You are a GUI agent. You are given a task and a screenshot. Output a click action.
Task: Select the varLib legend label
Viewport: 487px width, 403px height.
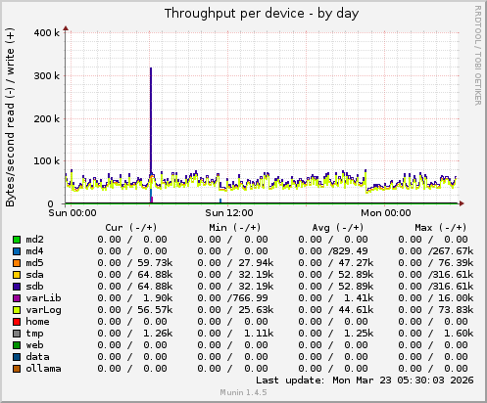[x=43, y=298]
